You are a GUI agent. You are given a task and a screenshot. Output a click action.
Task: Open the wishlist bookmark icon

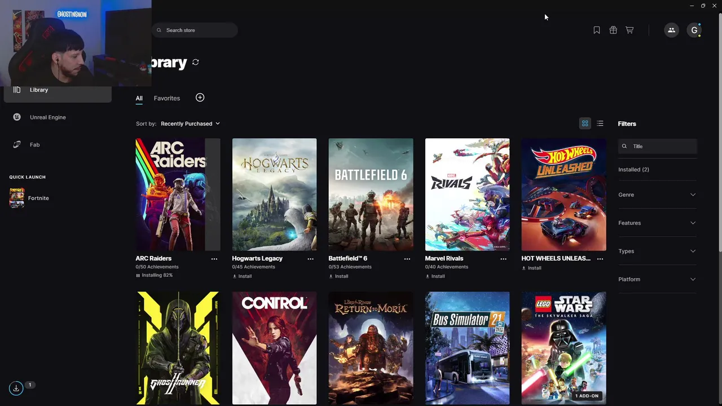597,30
